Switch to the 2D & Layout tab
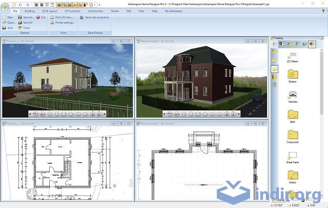 pos(50,11)
